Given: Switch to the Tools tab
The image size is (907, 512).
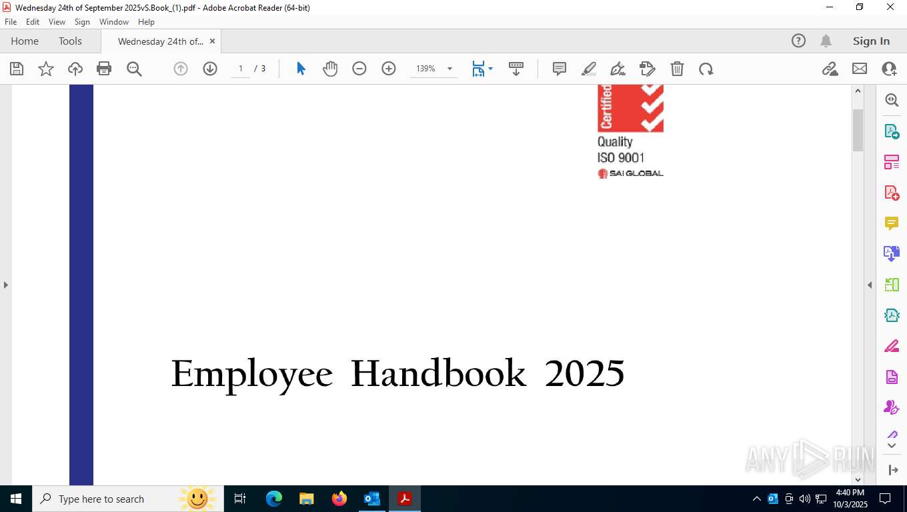Looking at the screenshot, I should (70, 41).
